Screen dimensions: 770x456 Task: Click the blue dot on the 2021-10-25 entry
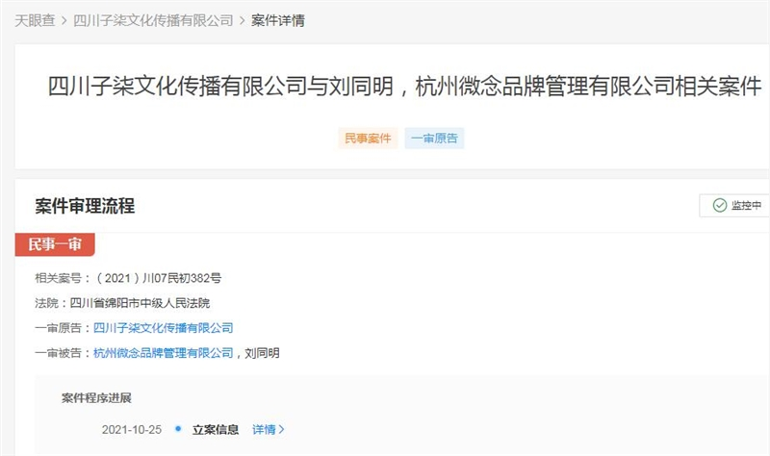[178, 428]
